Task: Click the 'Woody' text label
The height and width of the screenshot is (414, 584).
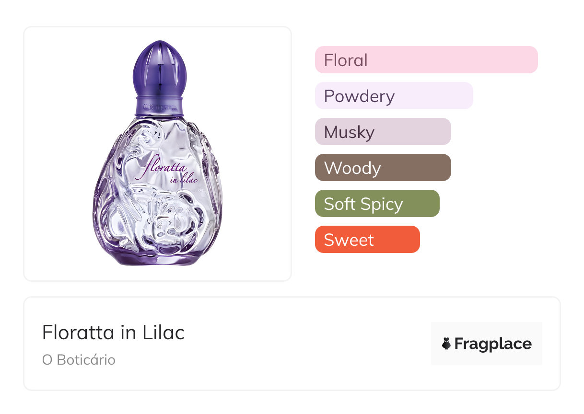Action: pyautogui.click(x=352, y=168)
